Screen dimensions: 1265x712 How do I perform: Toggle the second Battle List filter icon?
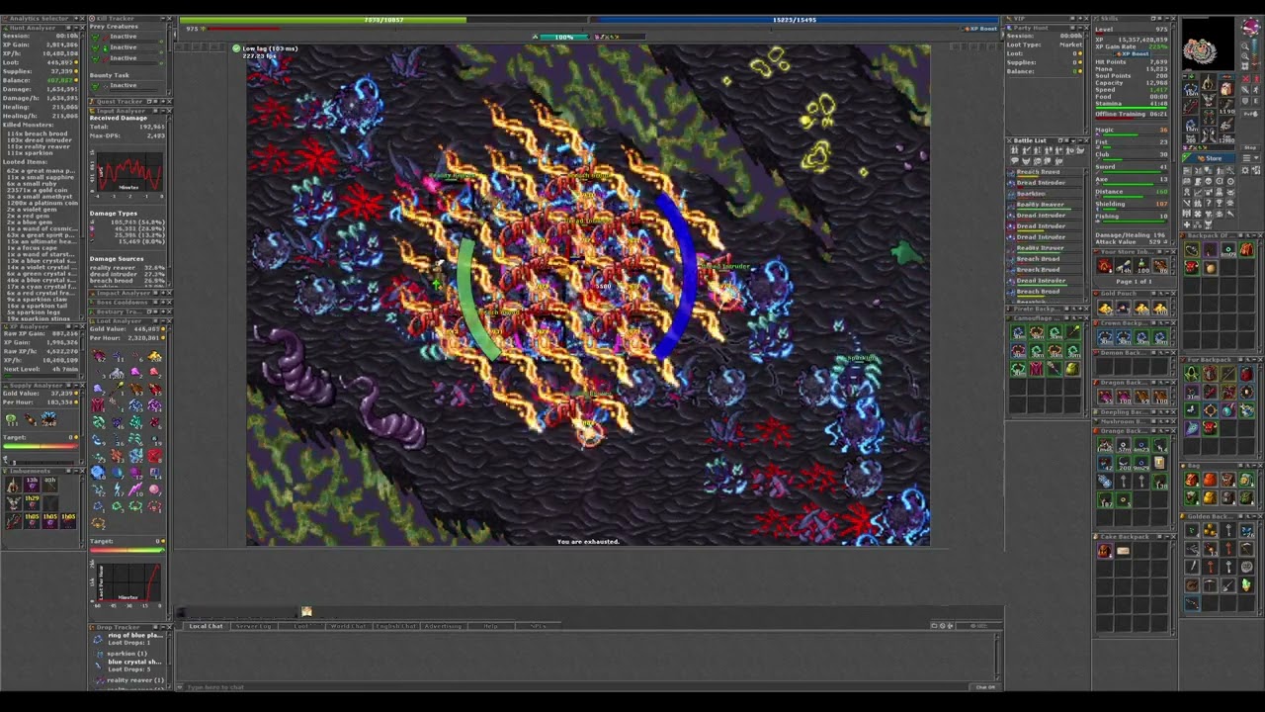click(1026, 150)
